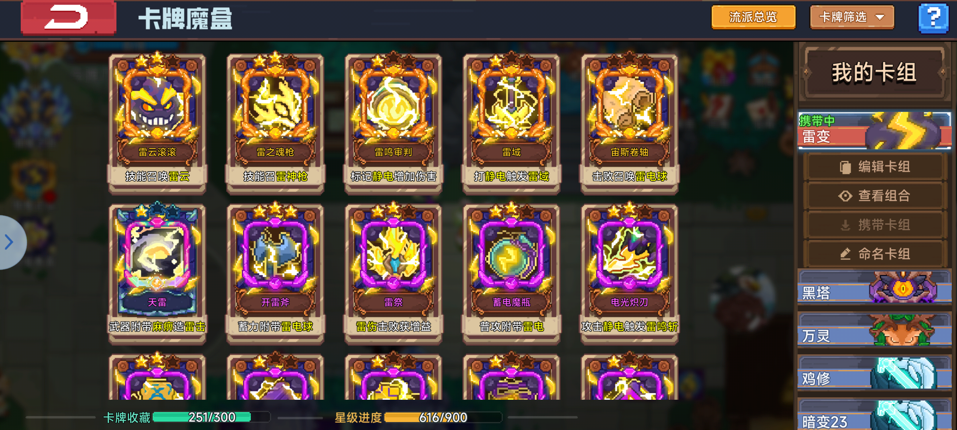Viewport: 957px width, 430px height.
Task: Choose the 蓄电魔瓶 card
Action: tap(512, 273)
